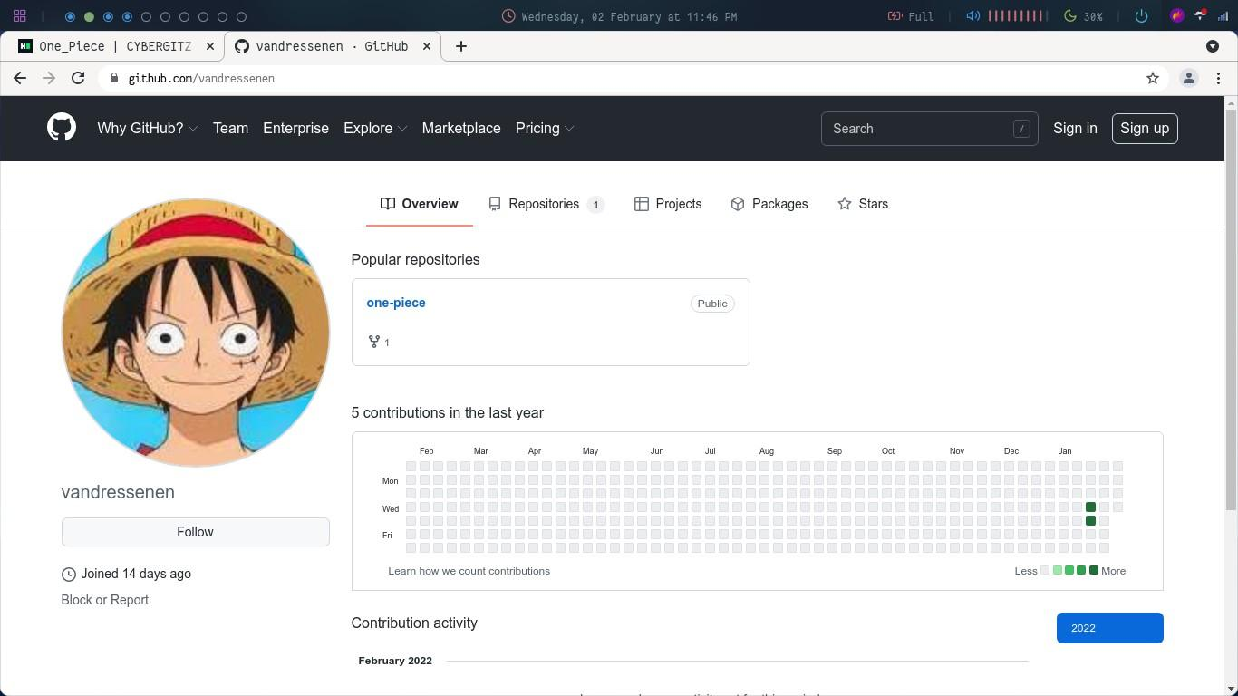Click the clock icon in the top panel
This screenshot has width=1238, height=696.
tap(509, 16)
